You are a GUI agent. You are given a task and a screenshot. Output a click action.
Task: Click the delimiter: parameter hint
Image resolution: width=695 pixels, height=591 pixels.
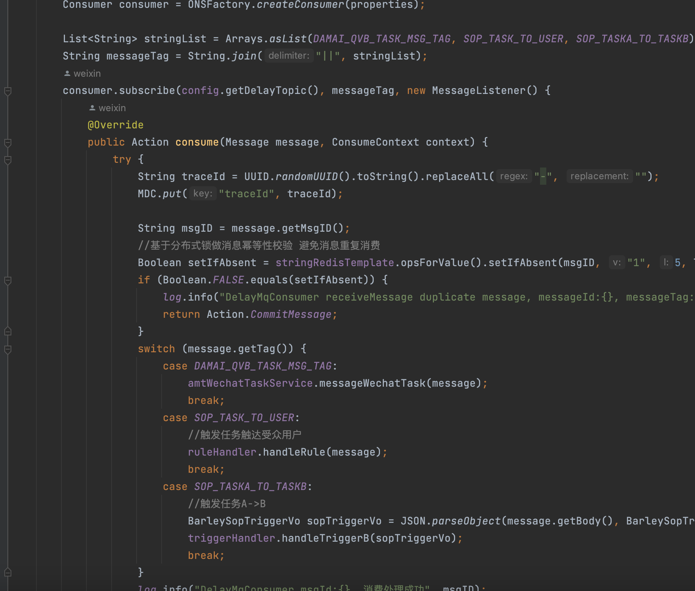[289, 56]
